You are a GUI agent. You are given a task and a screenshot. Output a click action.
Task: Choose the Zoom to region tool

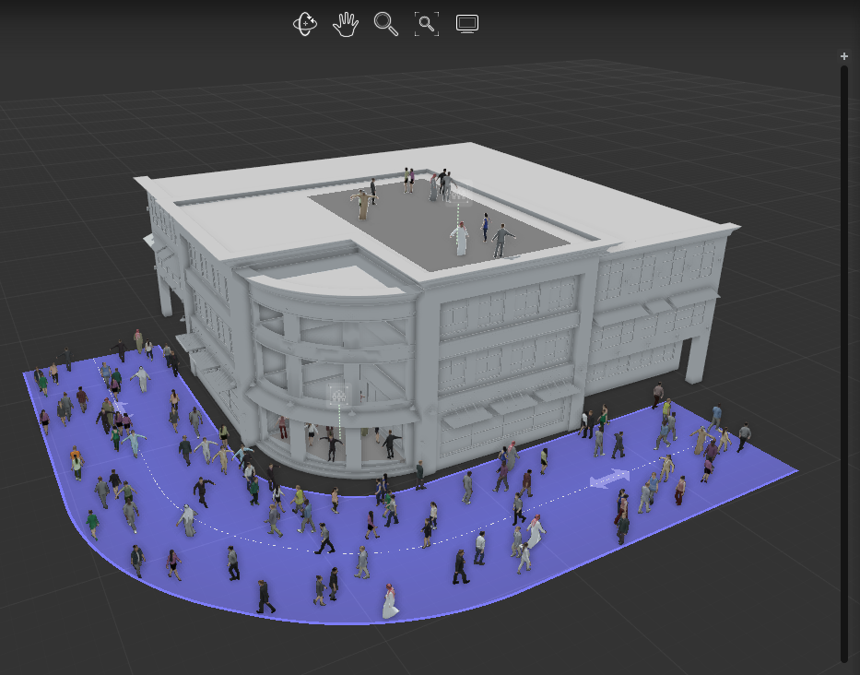(427, 24)
